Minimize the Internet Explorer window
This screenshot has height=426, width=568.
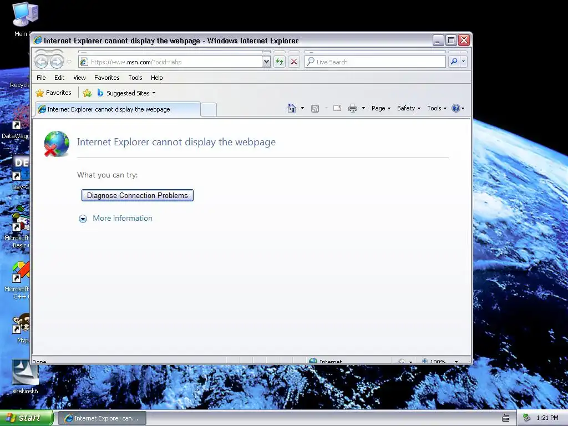(438, 40)
